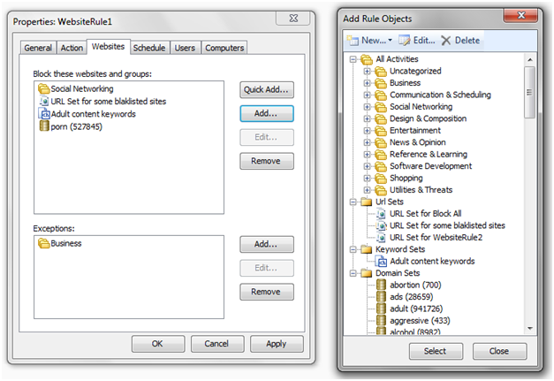The width and height of the screenshot is (554, 381).
Task: Click porn (527845) domain icon in block list
Action: [44, 126]
